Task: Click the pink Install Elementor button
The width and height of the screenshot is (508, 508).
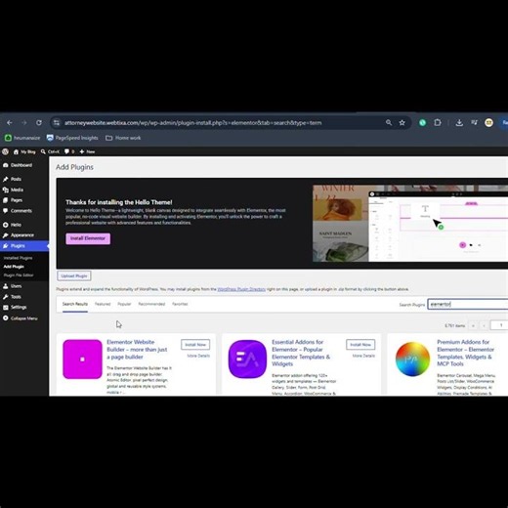Action: tap(88, 238)
